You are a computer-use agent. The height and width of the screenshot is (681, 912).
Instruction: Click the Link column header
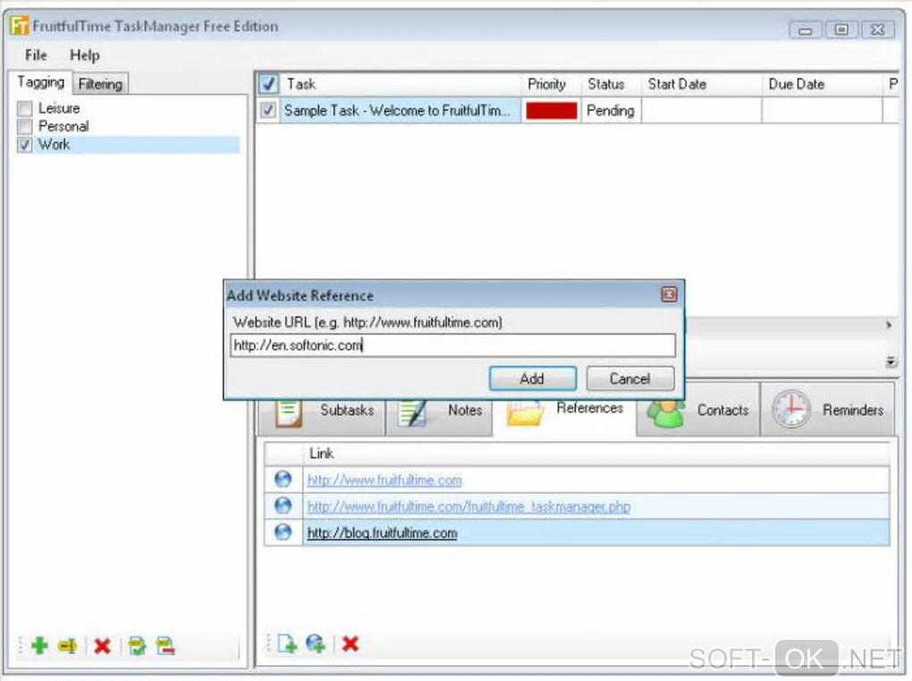(x=596, y=454)
